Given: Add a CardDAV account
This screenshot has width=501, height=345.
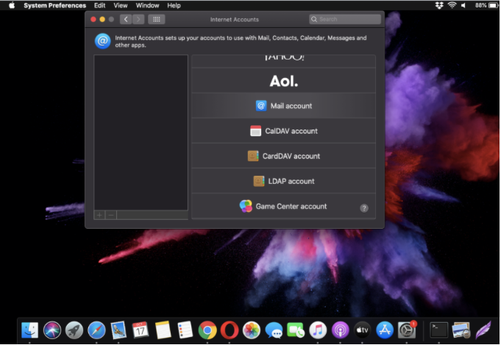Looking at the screenshot, I should [x=284, y=156].
